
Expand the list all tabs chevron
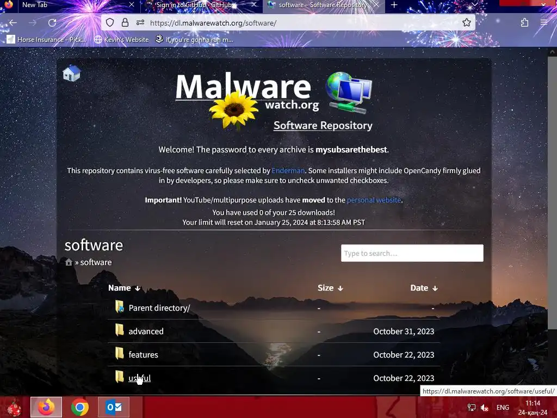474,4
